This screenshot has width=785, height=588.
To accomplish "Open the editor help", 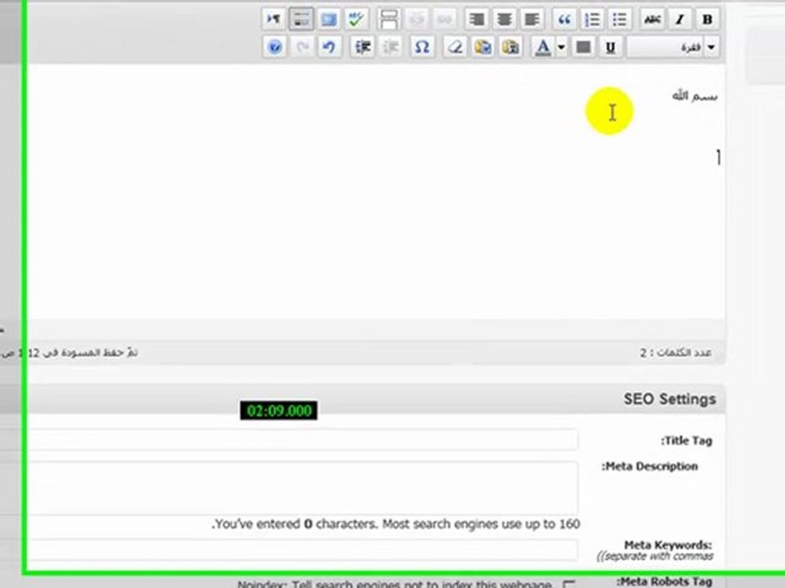I will coord(275,47).
